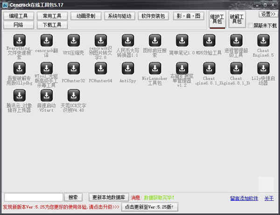This screenshot has width=280, height=215.
Task: Switch to the 破解工具包 tab
Action: pyautogui.click(x=237, y=19)
